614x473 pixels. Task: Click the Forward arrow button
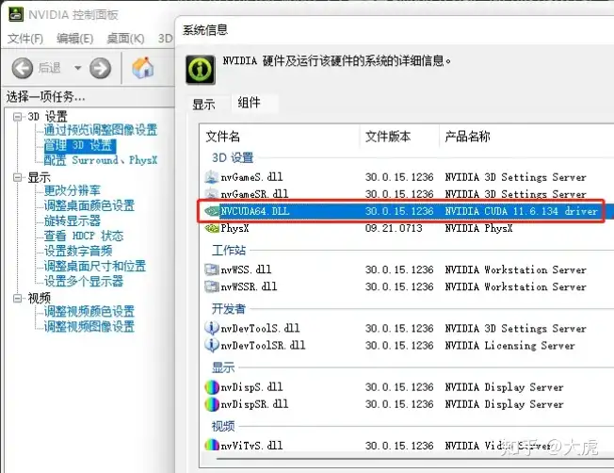tap(100, 68)
